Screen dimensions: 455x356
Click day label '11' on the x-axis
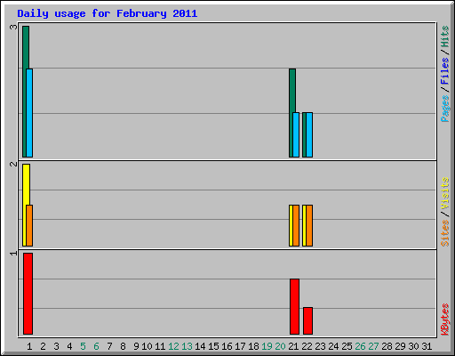click(x=160, y=346)
